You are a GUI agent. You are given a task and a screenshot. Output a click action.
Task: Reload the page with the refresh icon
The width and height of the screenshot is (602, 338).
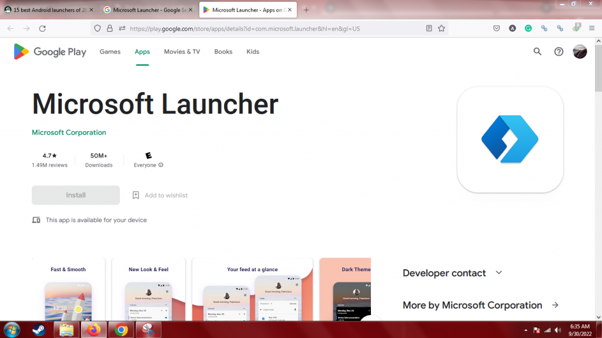[x=42, y=28]
